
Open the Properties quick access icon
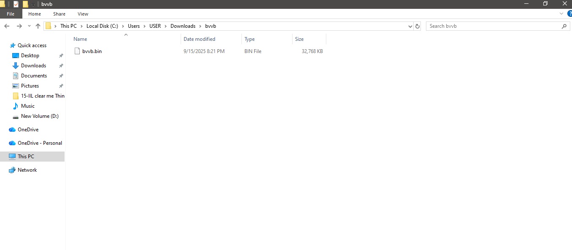pyautogui.click(x=16, y=4)
